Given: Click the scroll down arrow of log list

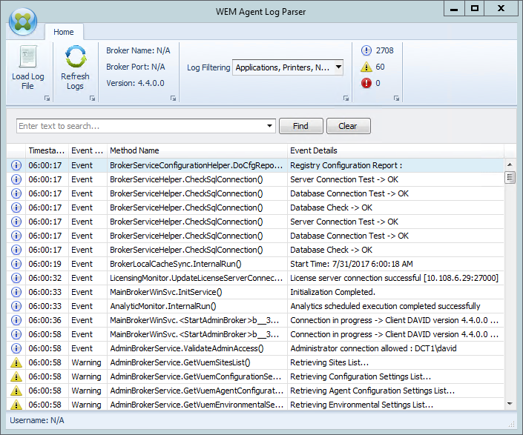Looking at the screenshot, I should point(510,403).
